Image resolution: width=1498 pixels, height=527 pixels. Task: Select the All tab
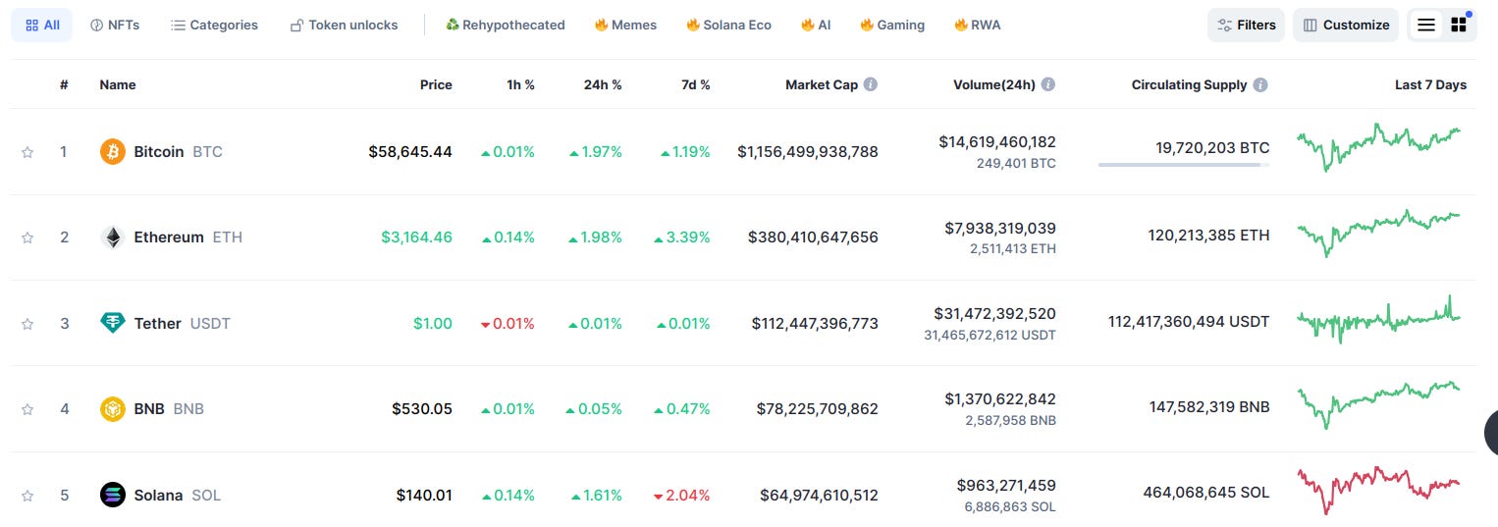pos(42,25)
